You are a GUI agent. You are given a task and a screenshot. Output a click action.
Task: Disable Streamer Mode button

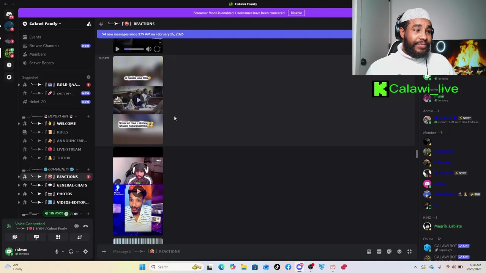(296, 13)
